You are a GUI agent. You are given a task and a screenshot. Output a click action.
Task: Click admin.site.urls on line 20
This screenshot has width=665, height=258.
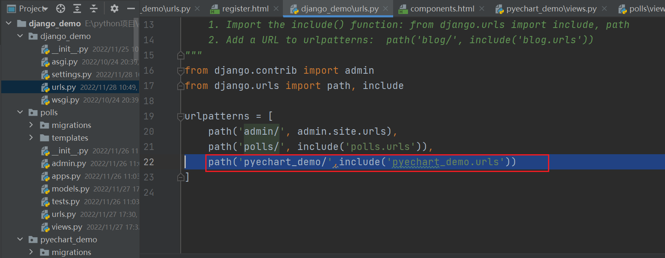point(342,131)
